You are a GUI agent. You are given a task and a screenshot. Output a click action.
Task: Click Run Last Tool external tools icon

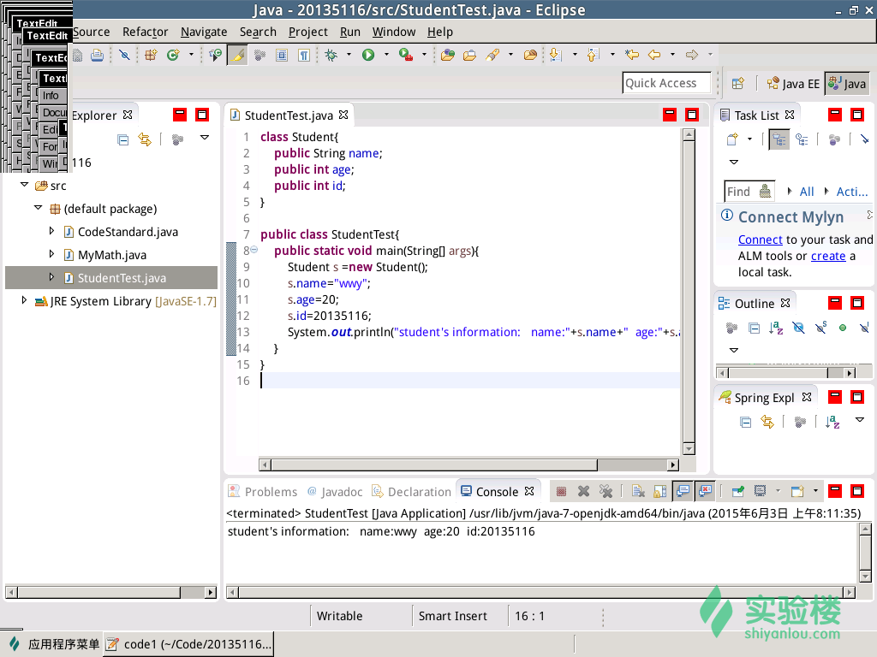pos(405,55)
